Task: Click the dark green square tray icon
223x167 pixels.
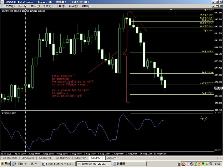Action: point(203,164)
